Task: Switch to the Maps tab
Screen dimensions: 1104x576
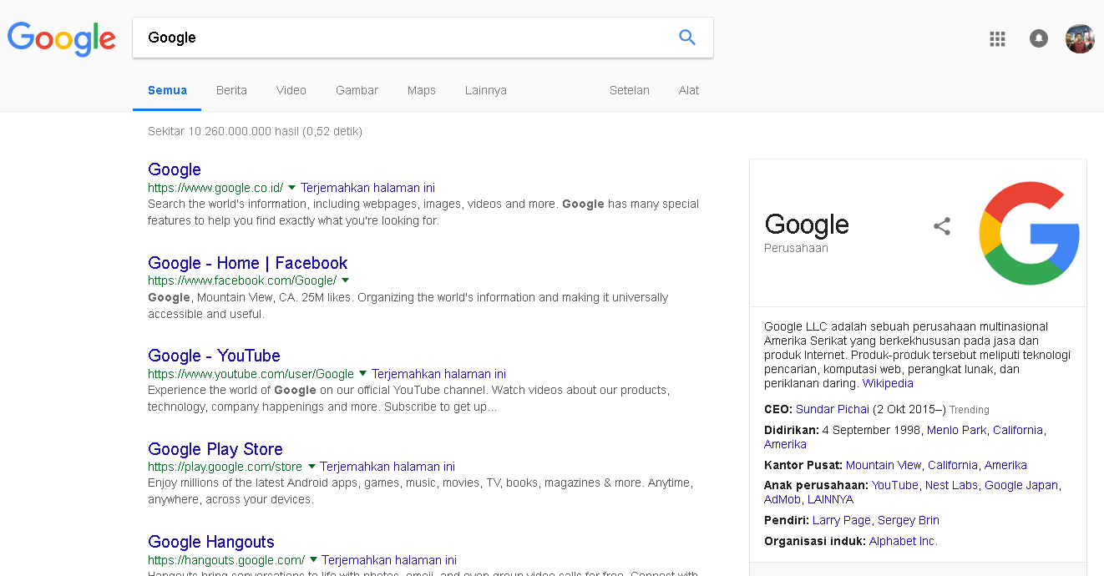Action: click(x=422, y=90)
